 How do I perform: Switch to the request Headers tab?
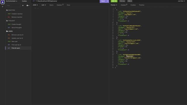tap(60, 5)
